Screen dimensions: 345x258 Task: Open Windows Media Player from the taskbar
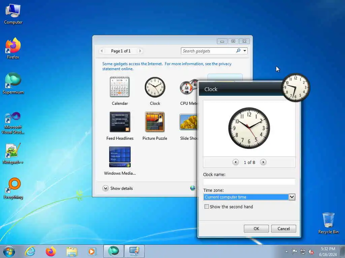pyautogui.click(x=92, y=251)
